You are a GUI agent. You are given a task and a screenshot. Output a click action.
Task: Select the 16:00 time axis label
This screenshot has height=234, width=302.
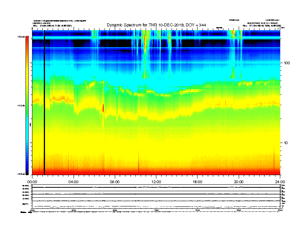(x=198, y=182)
